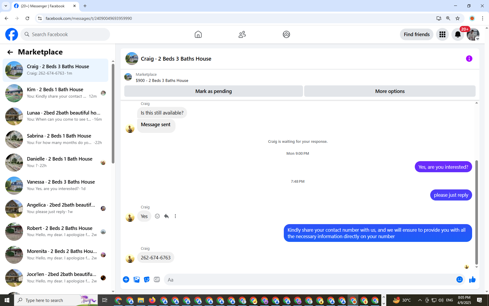Open Lunaa's 2bed 2bath conversation
The width and height of the screenshot is (489, 306).
point(56,116)
